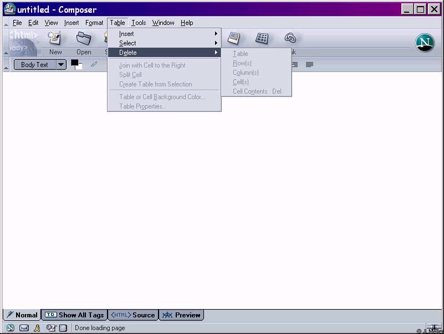Expand the Insert submenu in Table menu

[x=164, y=34]
